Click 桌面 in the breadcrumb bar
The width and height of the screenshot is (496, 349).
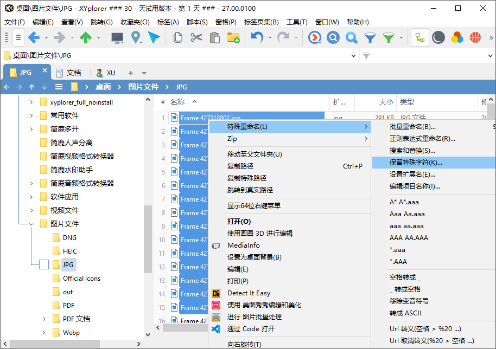pos(104,86)
